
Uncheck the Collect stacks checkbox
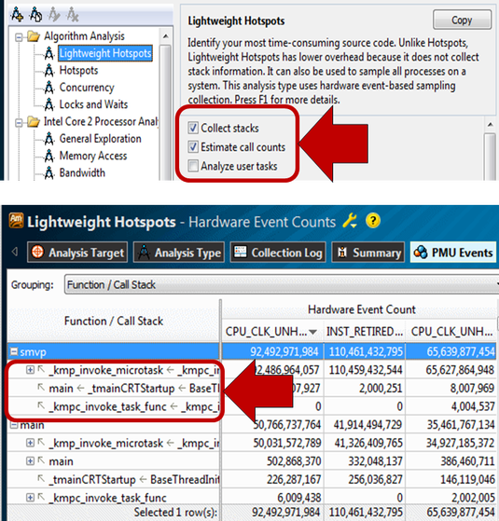(193, 128)
